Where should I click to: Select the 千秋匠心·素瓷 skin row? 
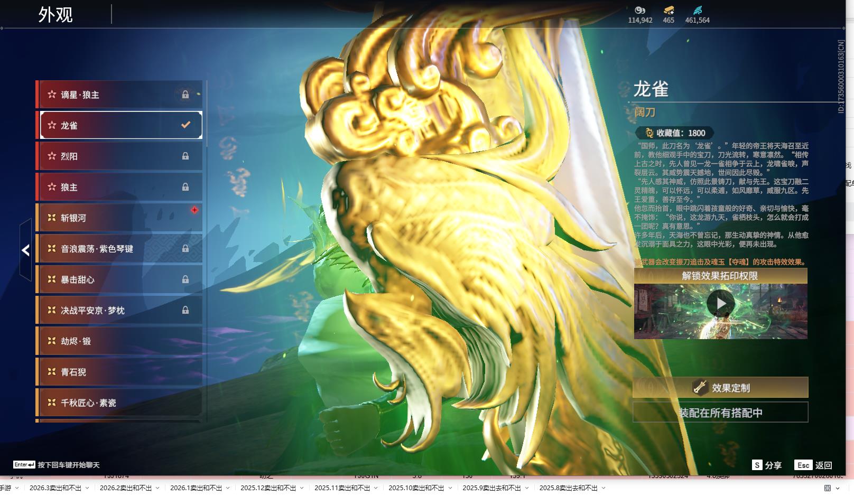click(119, 403)
